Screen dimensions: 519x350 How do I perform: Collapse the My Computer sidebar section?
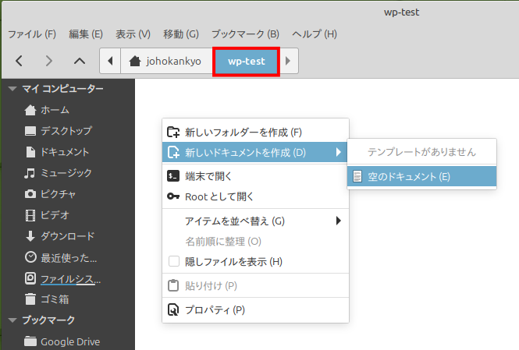pyautogui.click(x=12, y=89)
